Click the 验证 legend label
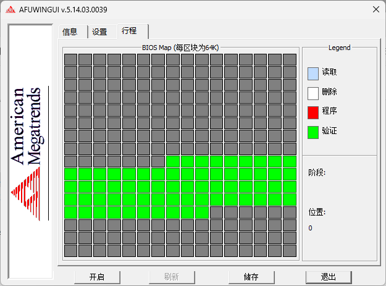This screenshot has height=286, width=386. point(329,130)
